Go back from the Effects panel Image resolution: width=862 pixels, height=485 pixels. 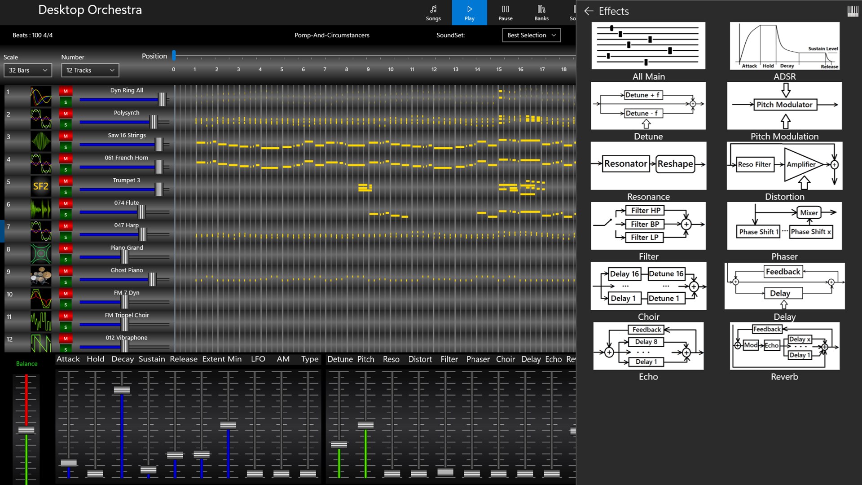click(589, 11)
